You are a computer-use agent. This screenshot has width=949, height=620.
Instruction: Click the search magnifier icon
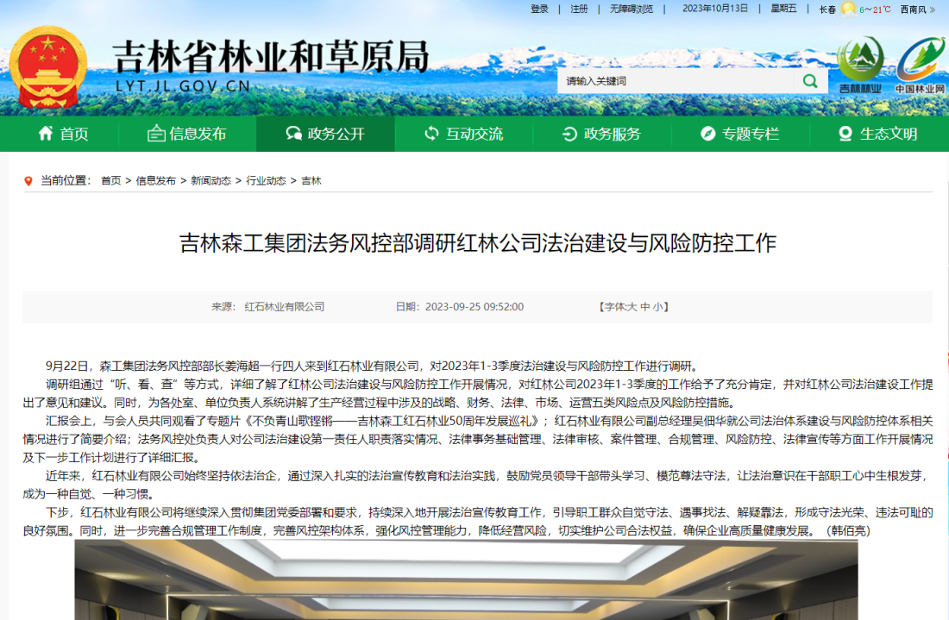pyautogui.click(x=810, y=81)
